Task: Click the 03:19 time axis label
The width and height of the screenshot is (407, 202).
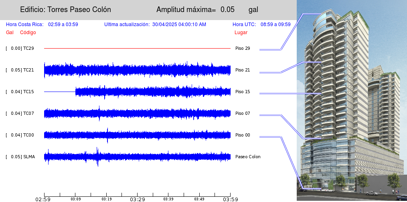Action: point(106,199)
